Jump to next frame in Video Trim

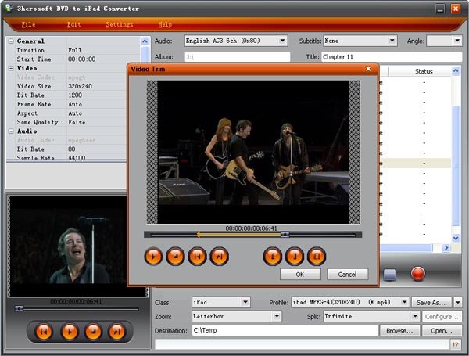tap(219, 257)
